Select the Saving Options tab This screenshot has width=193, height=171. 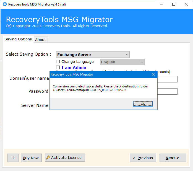point(18,39)
